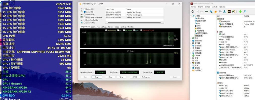Screen dimensions: 255x100
Task: Uncheck the Stress FPU checkbox
Action: (x=84, y=12)
